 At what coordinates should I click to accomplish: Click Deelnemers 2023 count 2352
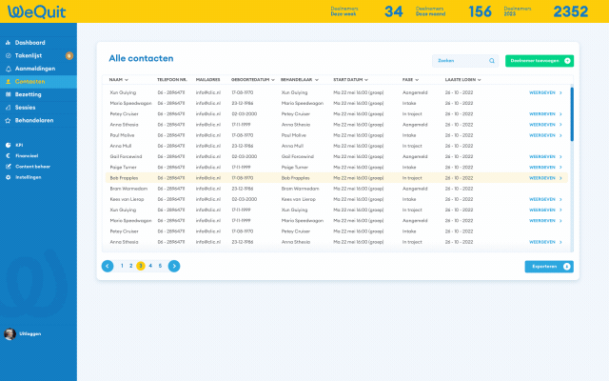click(x=571, y=11)
